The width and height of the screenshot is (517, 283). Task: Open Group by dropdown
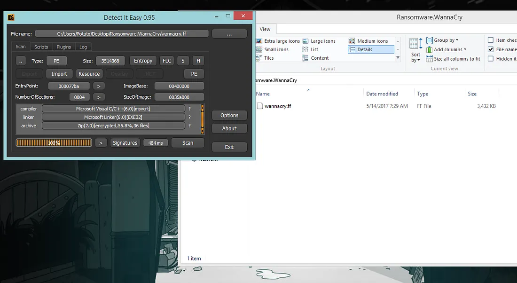click(x=442, y=40)
